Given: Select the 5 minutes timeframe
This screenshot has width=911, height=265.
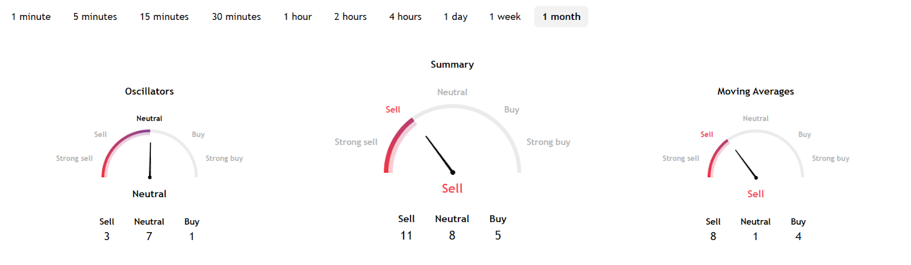Looking at the screenshot, I should [x=95, y=17].
